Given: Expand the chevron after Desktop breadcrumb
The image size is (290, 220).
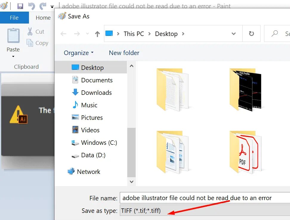Looking at the screenshot, I should tap(183, 34).
